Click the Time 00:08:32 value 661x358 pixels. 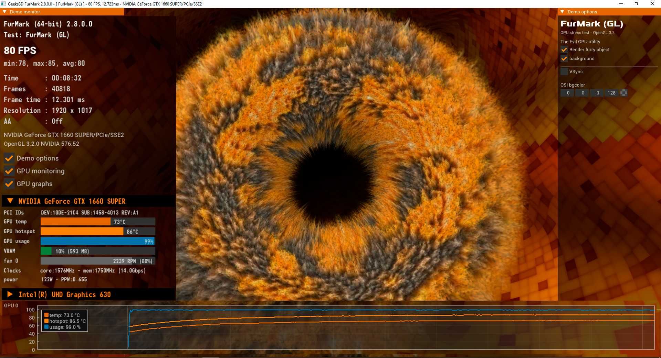66,78
